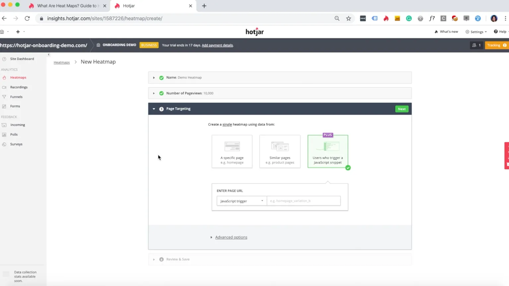Select 'Users who trigger a JavaScript snippet' option
509x286 pixels.
coord(328,151)
